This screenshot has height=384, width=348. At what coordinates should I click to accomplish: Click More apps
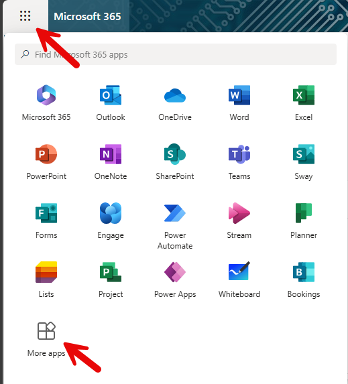point(46,339)
